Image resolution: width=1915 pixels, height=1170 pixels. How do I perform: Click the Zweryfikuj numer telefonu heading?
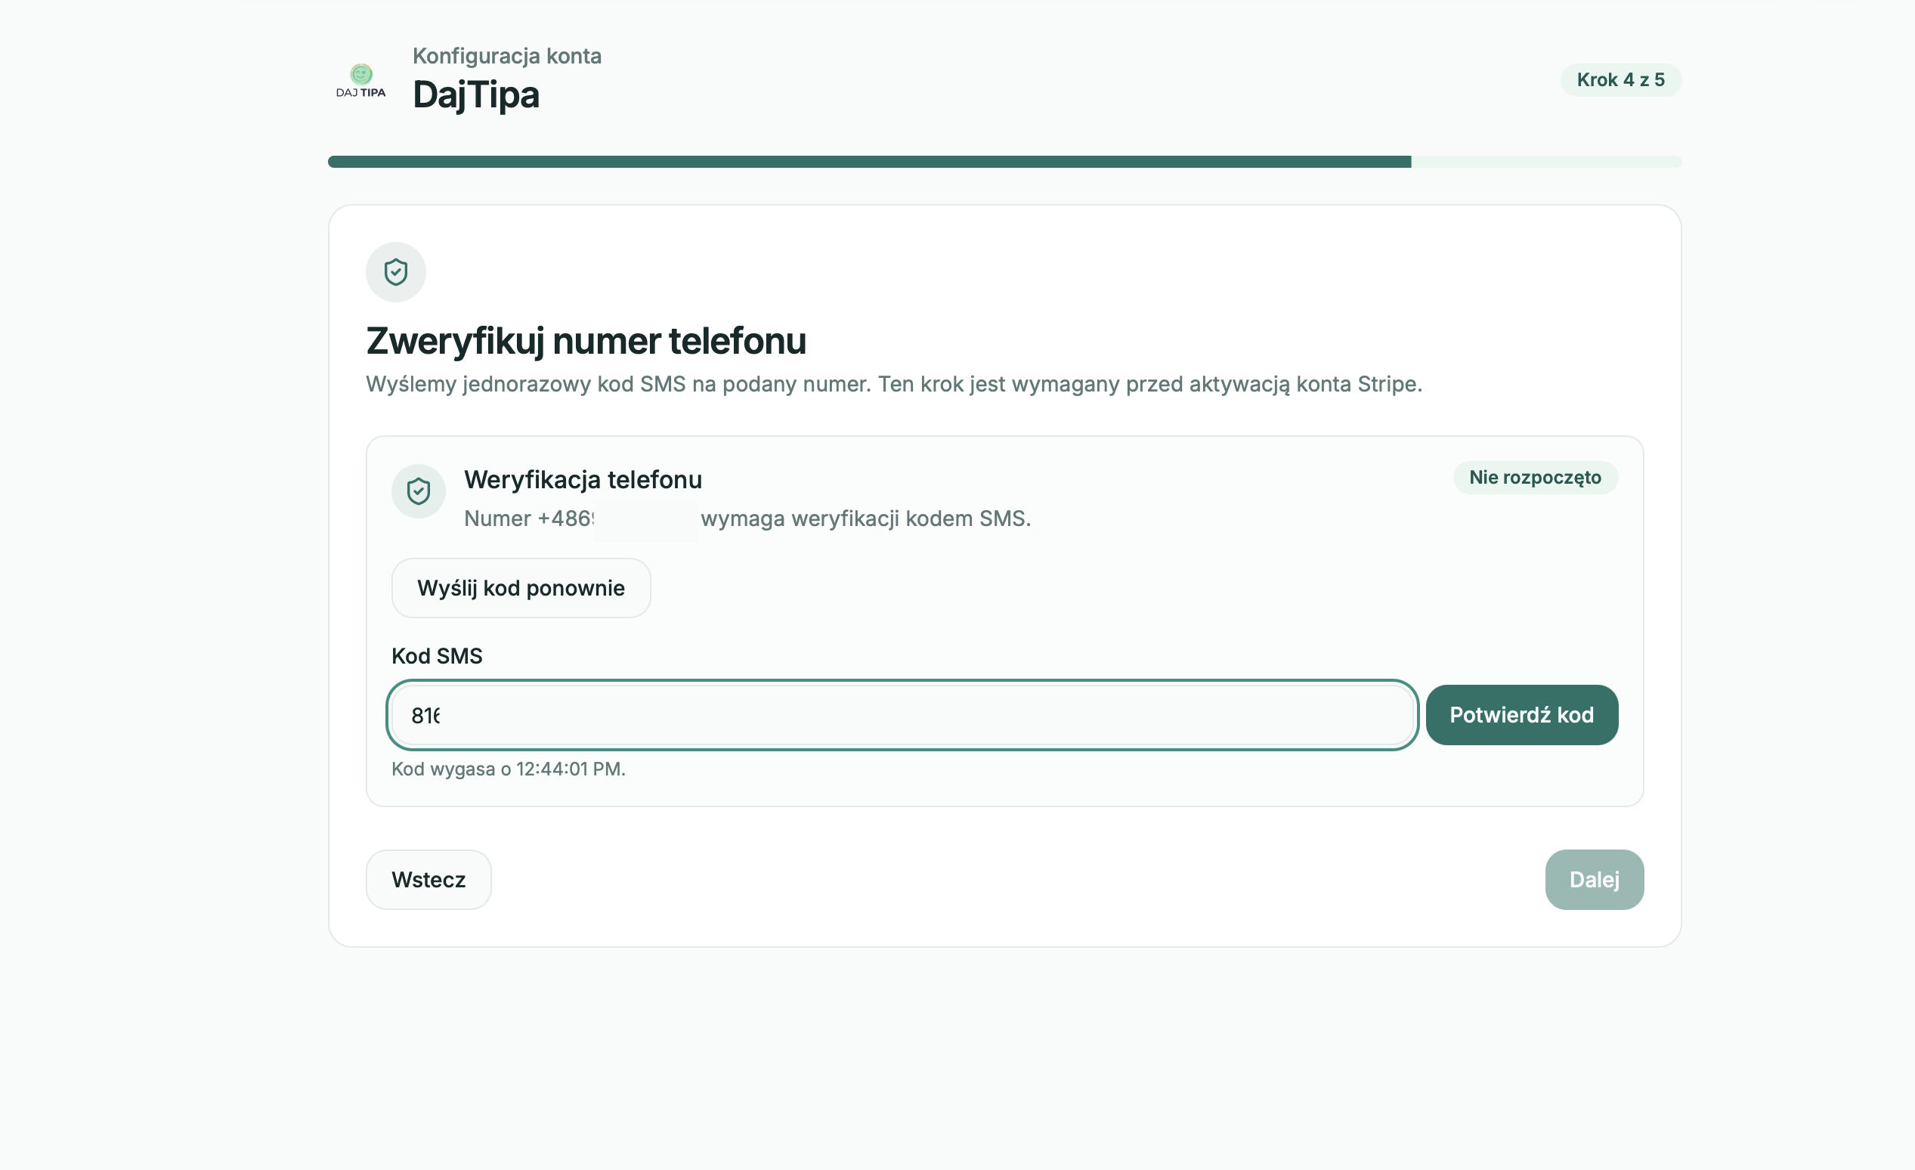click(586, 341)
